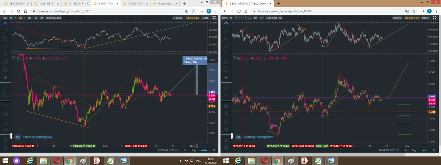The height and width of the screenshot is (165, 441).
Task: Open minutes 'm' dropdown in left chart
Action: [12, 18]
